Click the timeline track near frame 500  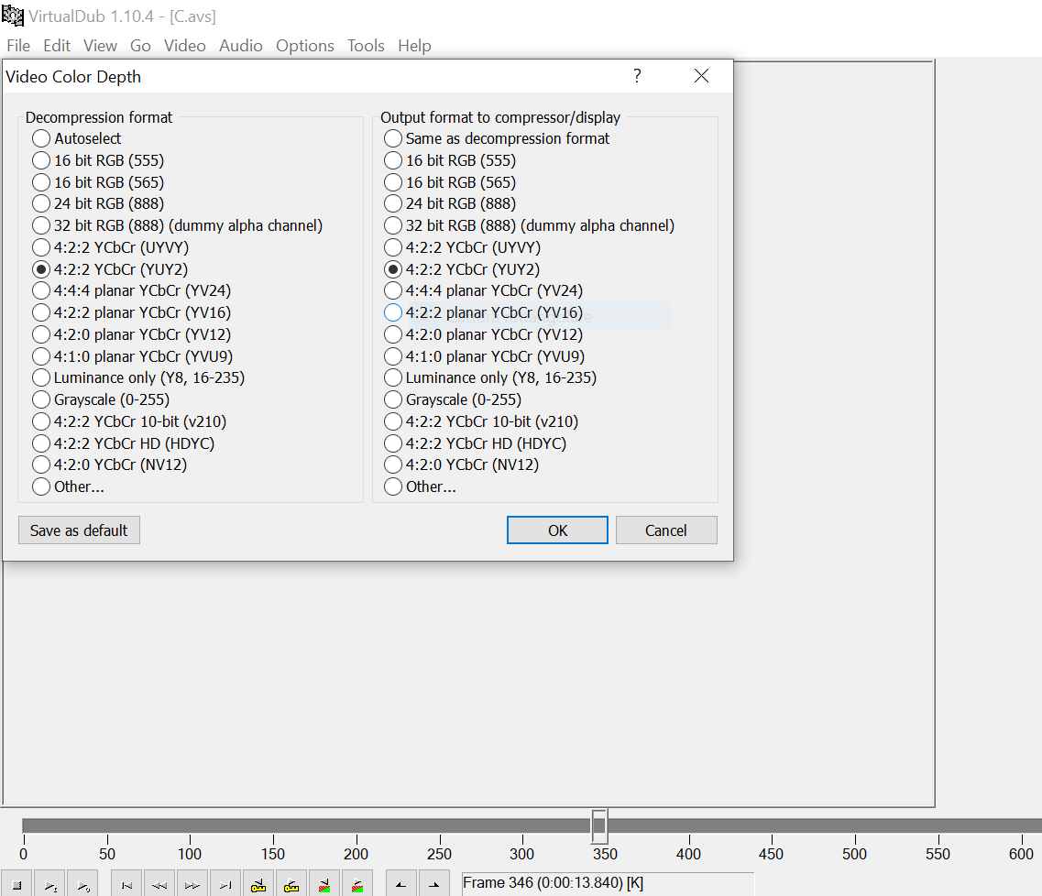coord(855,825)
